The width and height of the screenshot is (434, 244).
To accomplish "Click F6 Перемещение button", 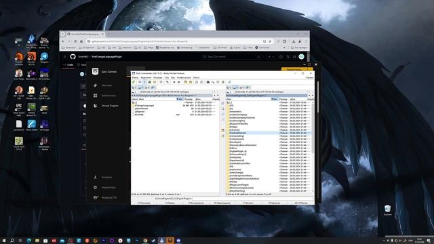I will tap(222, 203).
